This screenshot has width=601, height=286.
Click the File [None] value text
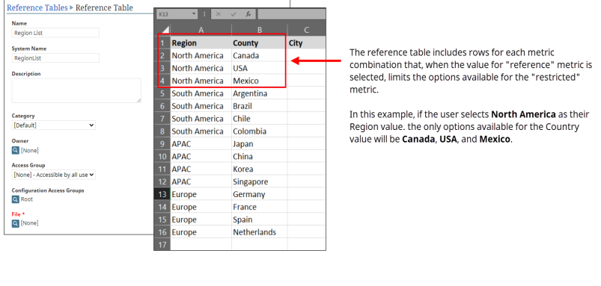click(29, 223)
